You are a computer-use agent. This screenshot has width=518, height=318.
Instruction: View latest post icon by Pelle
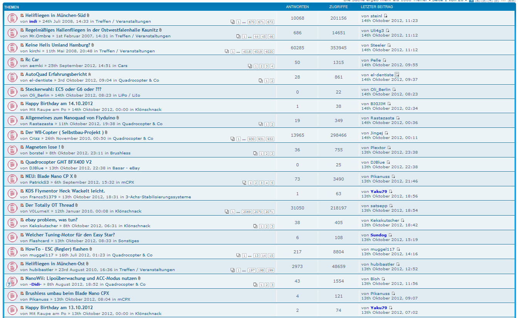point(384,60)
